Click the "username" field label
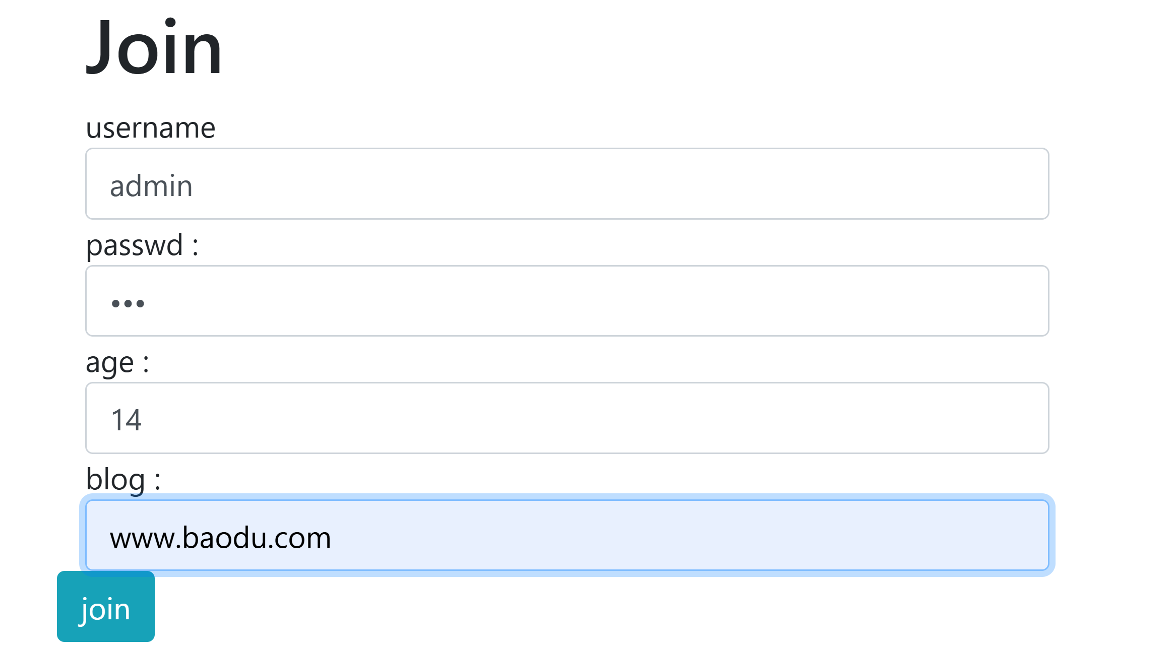The width and height of the screenshot is (1175, 646). click(150, 127)
